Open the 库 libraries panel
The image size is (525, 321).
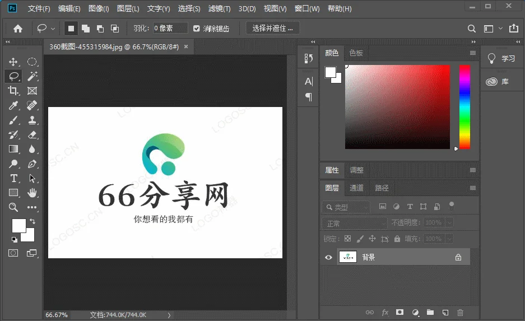501,81
